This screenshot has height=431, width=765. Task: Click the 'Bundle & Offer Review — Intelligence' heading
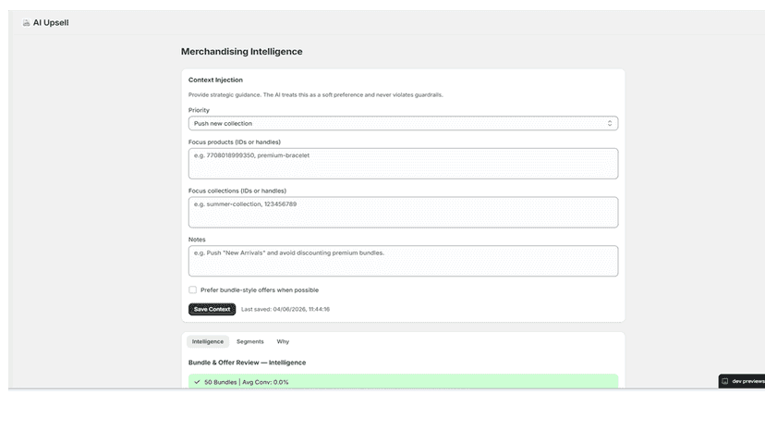247,363
